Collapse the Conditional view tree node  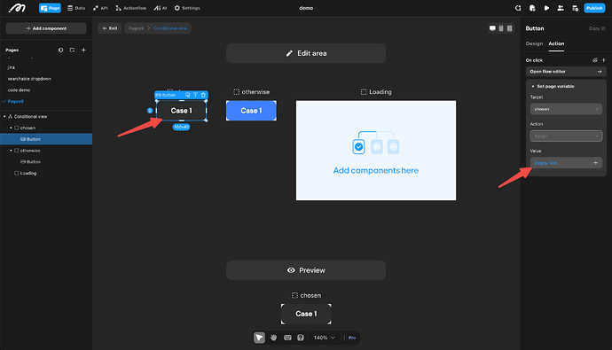coord(4,117)
